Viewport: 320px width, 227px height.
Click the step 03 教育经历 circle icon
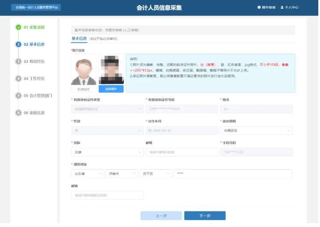(18, 61)
